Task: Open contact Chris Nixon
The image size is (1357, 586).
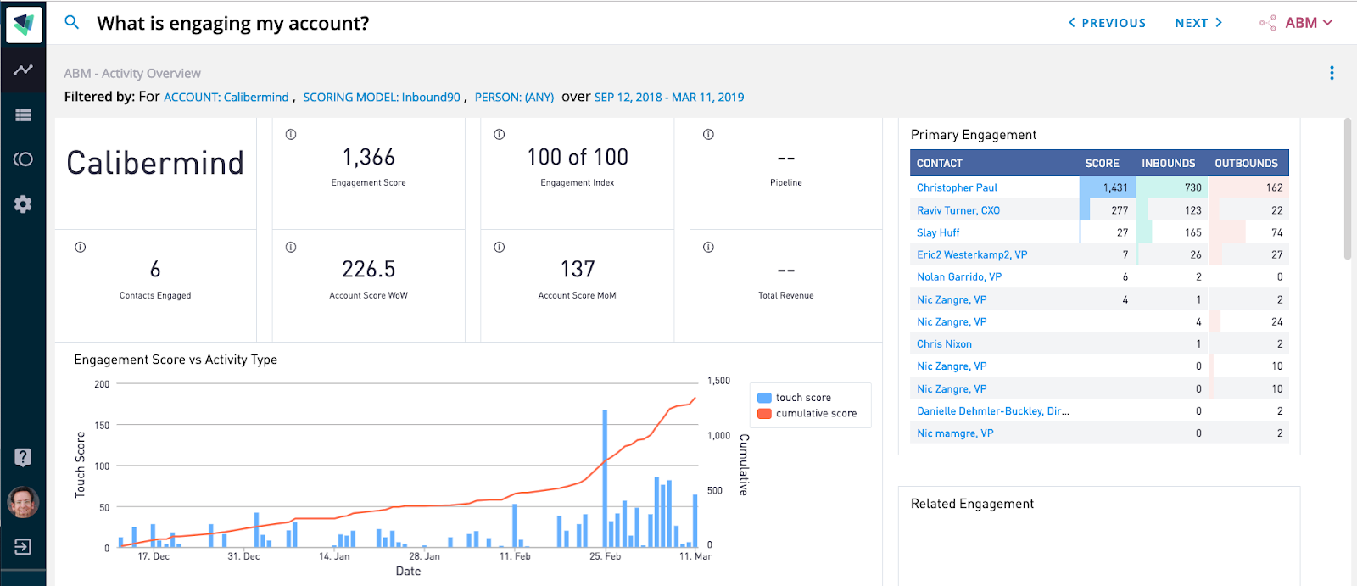Action: 944,343
